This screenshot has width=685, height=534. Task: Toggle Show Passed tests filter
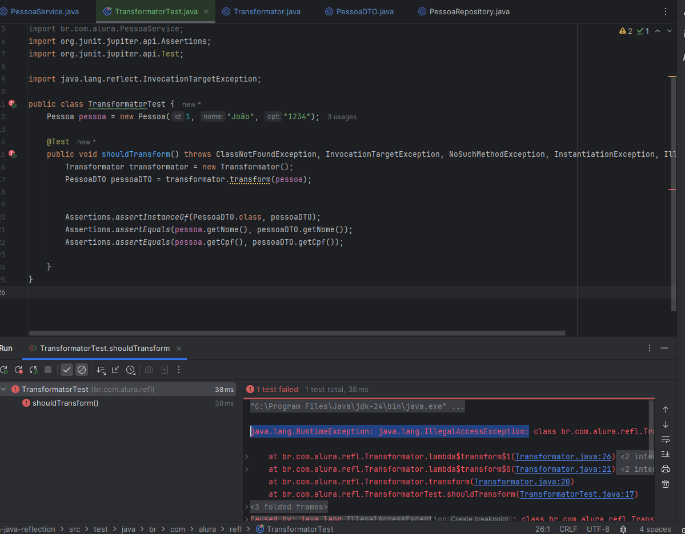(x=66, y=370)
